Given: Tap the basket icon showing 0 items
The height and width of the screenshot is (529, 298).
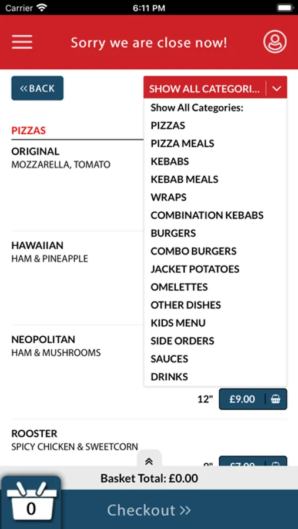Looking at the screenshot, I should point(31,503).
